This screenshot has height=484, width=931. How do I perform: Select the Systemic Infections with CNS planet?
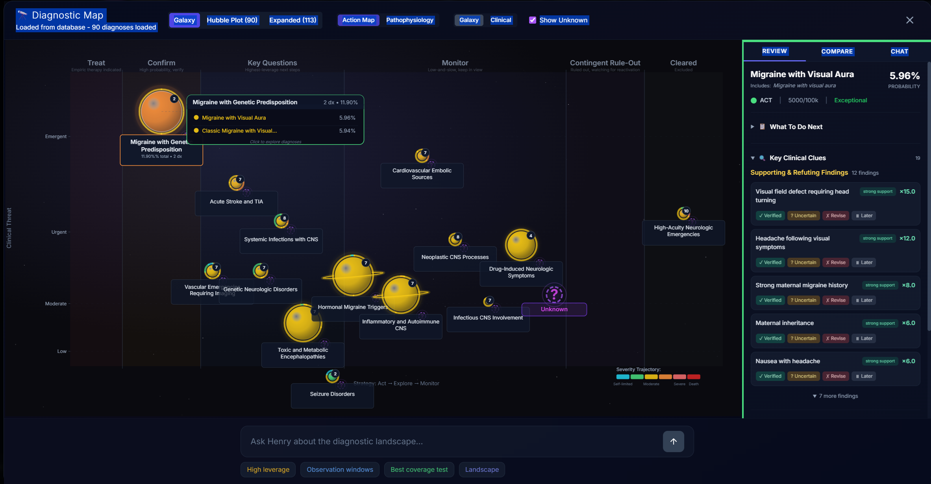pos(281,221)
